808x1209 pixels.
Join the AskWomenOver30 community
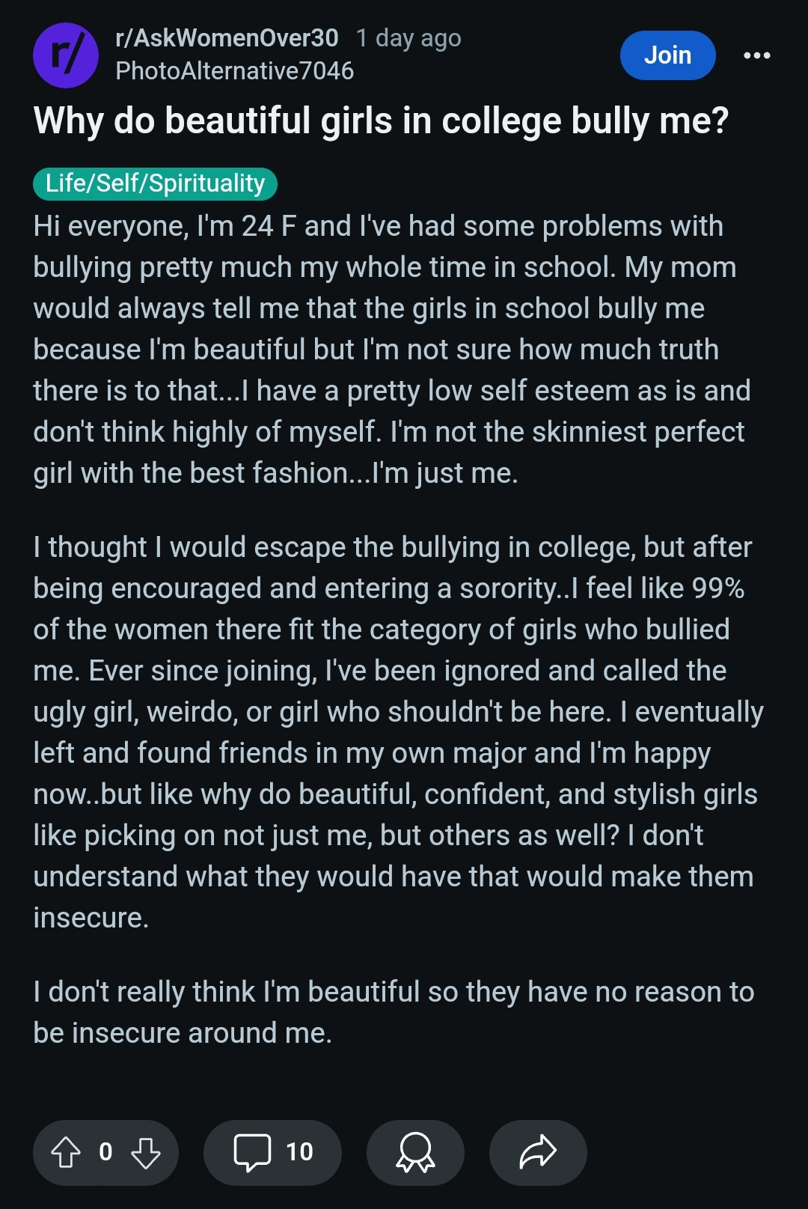[667, 55]
